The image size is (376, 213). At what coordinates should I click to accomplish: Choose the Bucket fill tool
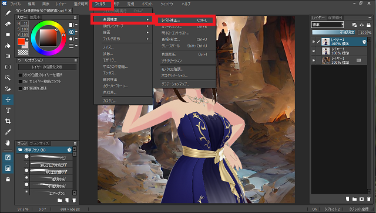coord(8,46)
